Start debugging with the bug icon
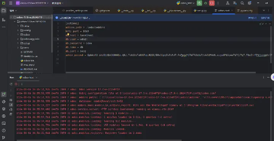This screenshot has height=141, width=274. (205, 3)
